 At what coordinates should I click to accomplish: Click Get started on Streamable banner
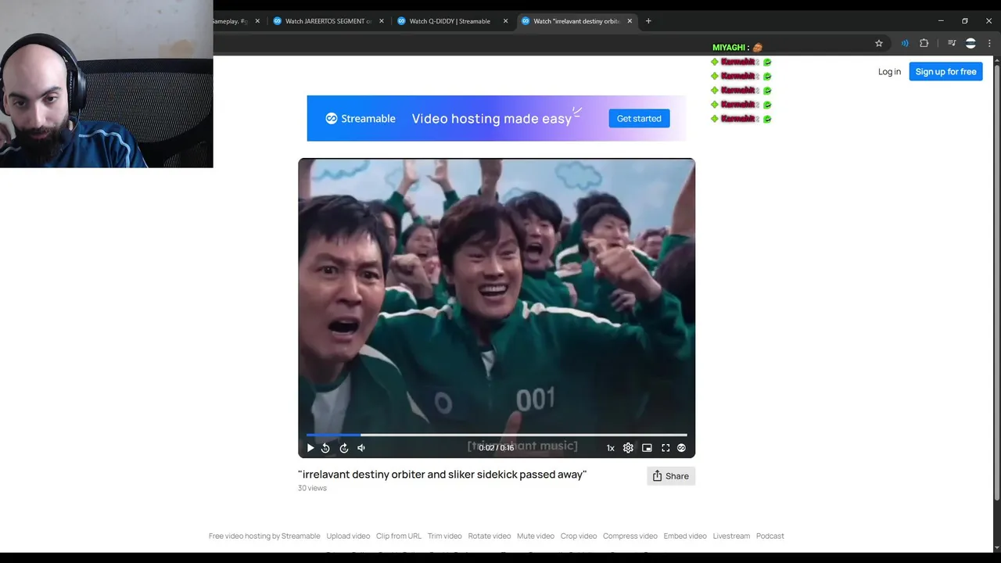click(639, 119)
